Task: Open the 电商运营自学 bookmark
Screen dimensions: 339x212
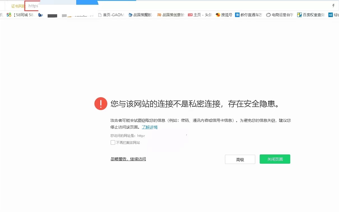Action: click(279, 15)
